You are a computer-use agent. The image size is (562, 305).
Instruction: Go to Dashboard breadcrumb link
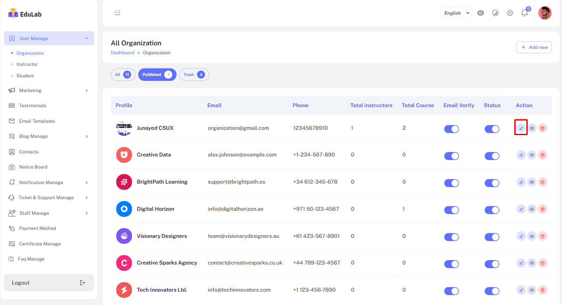(x=122, y=52)
